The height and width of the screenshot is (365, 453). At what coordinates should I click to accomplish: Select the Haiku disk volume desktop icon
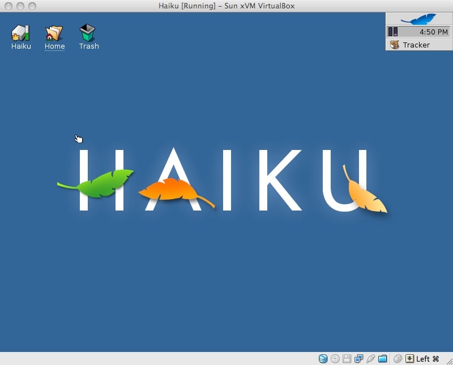coord(20,33)
